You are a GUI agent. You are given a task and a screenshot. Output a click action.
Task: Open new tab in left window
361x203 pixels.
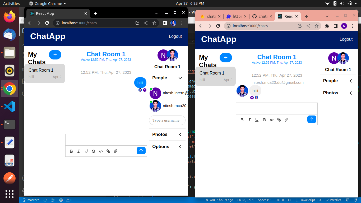96,13
